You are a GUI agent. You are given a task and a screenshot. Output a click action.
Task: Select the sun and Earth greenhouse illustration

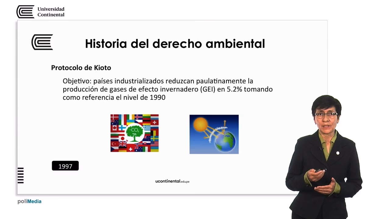pyautogui.click(x=214, y=134)
